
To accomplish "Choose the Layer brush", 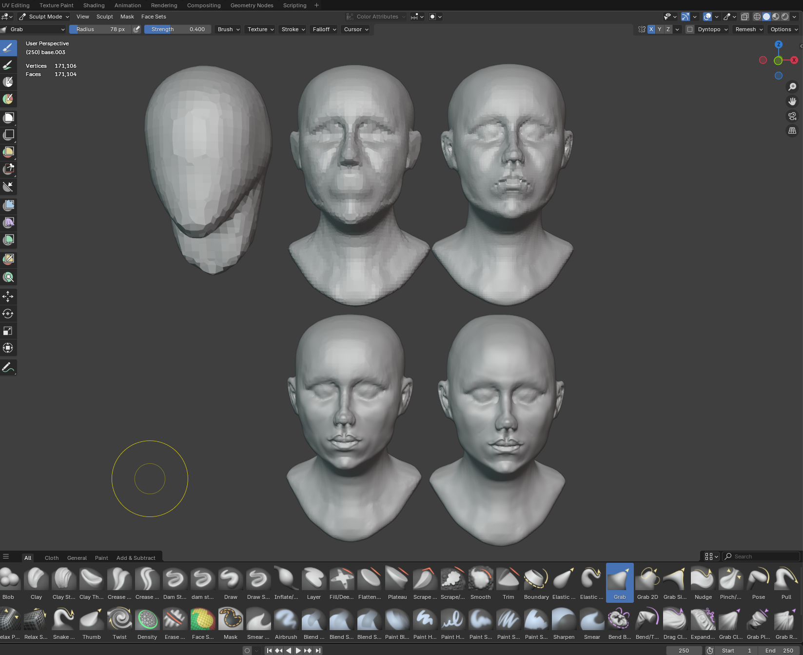I will pyautogui.click(x=314, y=582).
